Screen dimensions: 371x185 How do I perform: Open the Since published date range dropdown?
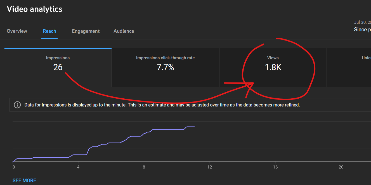coord(362,27)
